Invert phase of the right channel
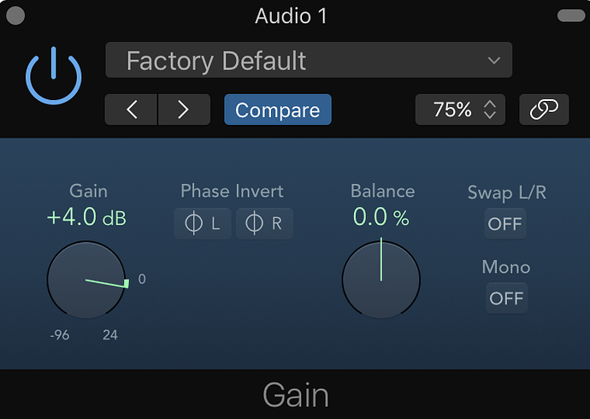 pyautogui.click(x=263, y=224)
